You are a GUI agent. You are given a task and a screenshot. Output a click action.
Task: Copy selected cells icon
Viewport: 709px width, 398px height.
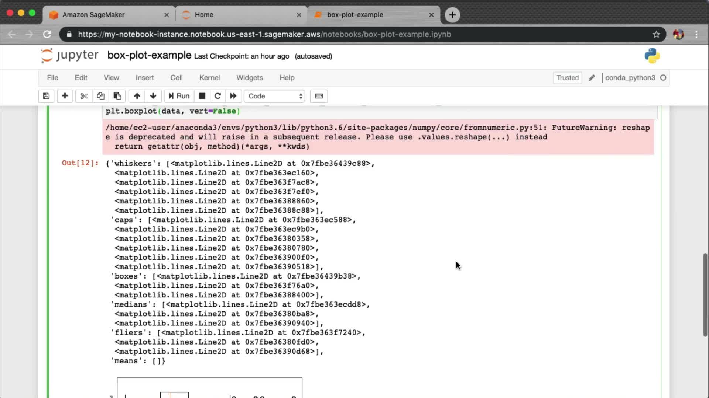point(100,96)
